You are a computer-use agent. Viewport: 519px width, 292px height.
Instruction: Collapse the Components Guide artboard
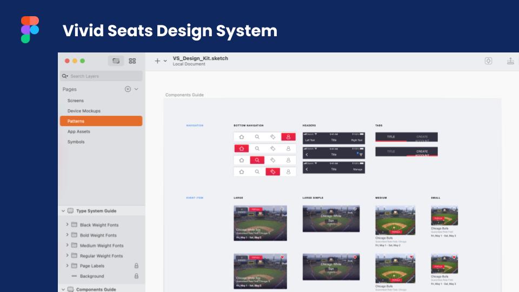(x=63, y=289)
